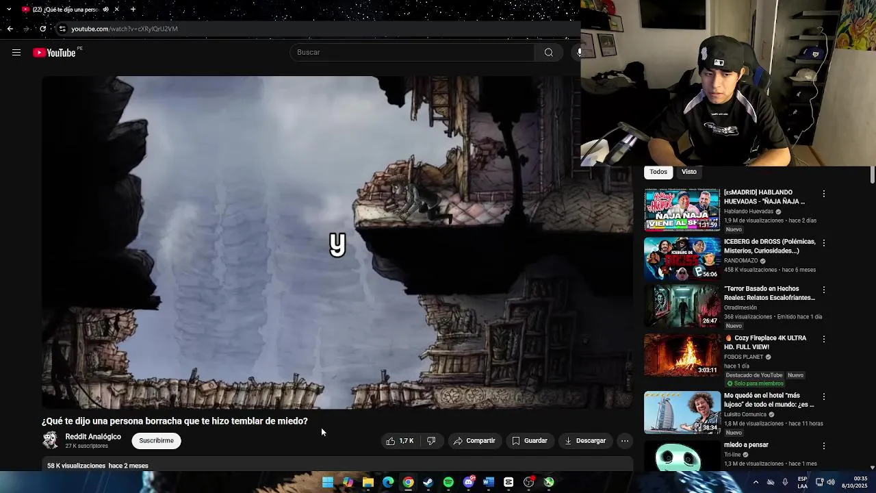Open CapCut from the taskbar
Image resolution: width=876 pixels, height=493 pixels.
(x=508, y=482)
